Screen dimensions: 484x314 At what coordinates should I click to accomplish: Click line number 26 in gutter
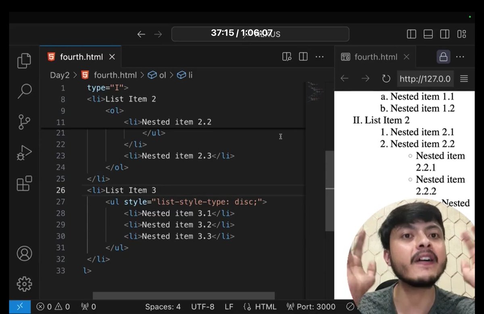pos(60,190)
